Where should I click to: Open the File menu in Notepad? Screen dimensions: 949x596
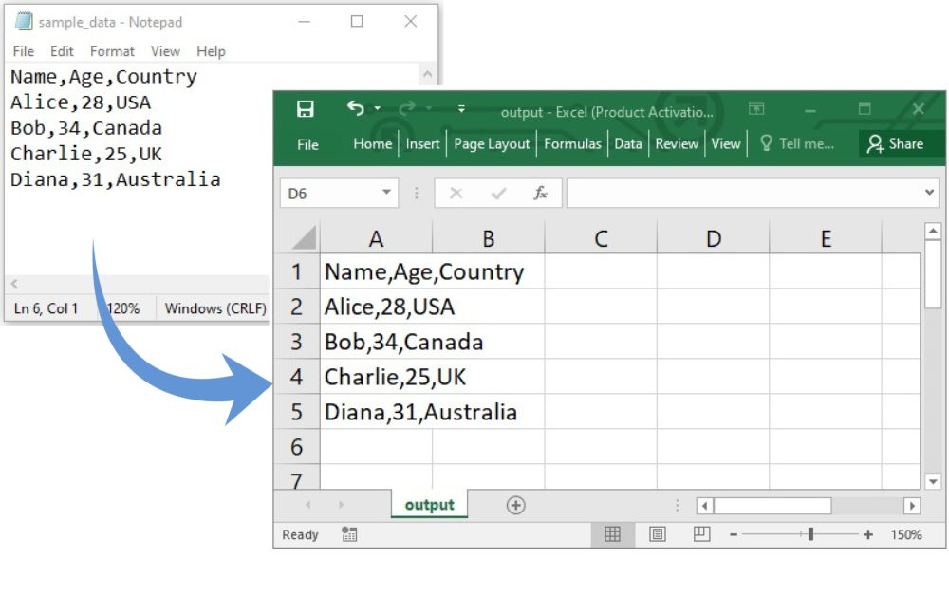tap(22, 51)
